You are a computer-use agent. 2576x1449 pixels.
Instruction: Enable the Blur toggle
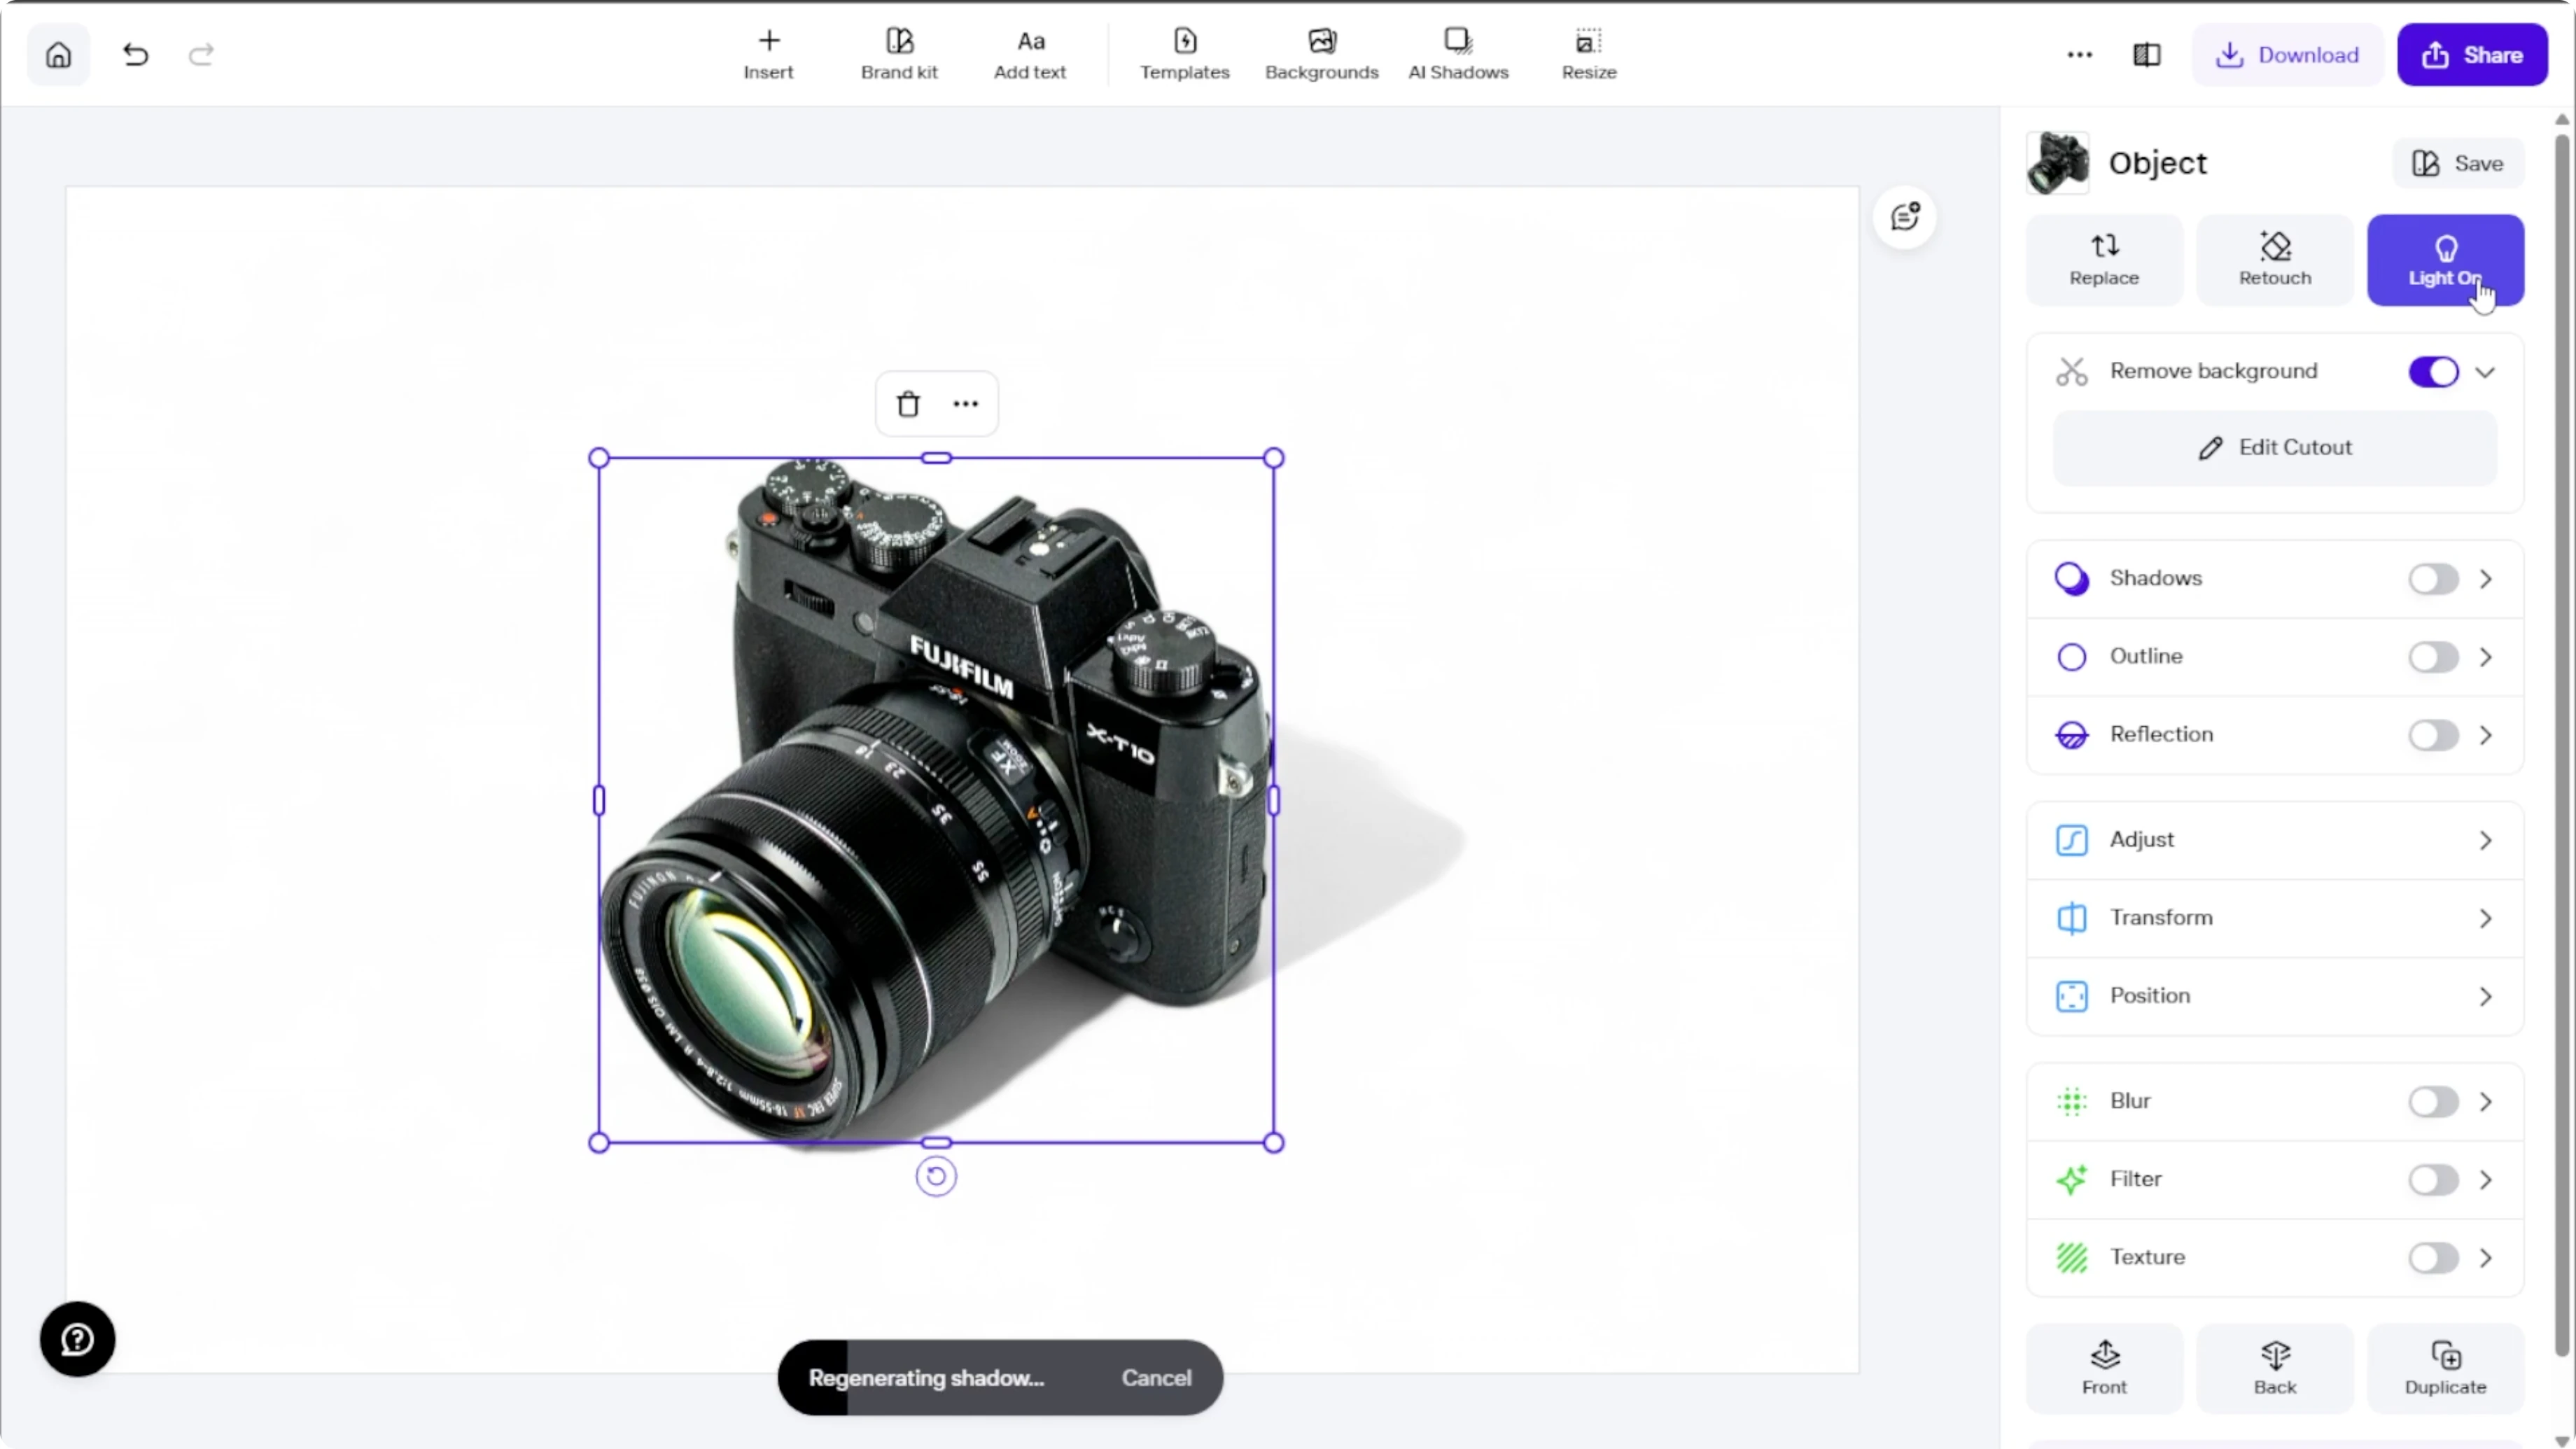point(2433,1101)
